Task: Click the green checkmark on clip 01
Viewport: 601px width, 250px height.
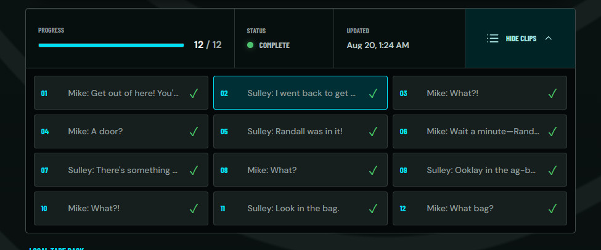Action: (194, 93)
